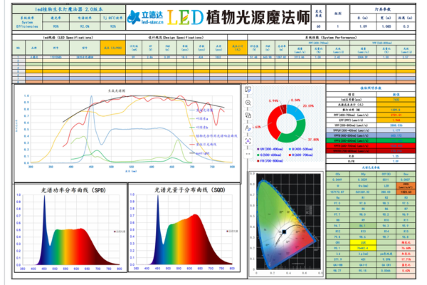Click 'System Performance' section header
This screenshot has width=427, height=285.
pyautogui.click(x=331, y=37)
